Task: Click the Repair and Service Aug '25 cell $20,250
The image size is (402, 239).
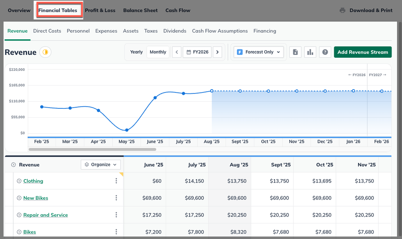Action: coord(230,215)
